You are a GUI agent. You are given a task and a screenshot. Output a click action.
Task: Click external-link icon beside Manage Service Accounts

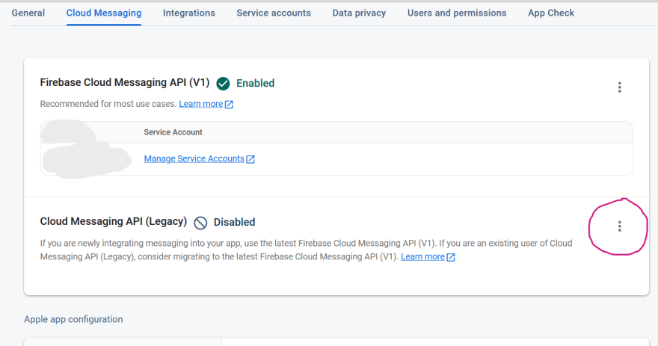tap(250, 159)
